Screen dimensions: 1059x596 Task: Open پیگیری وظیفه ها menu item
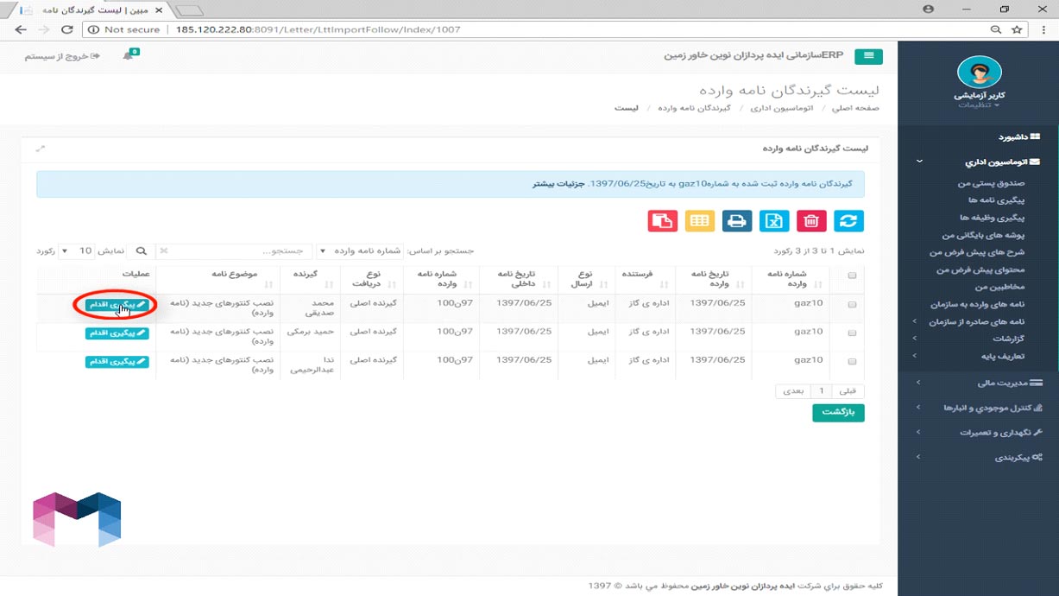coord(992,218)
